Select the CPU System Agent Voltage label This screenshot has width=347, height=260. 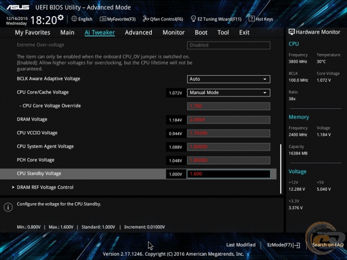[46, 146]
